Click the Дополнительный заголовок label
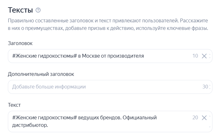The image size is (220, 136). 41,74
